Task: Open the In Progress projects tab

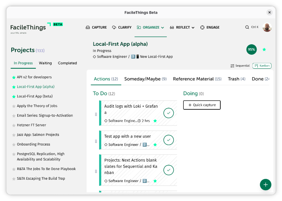Action: pyautogui.click(x=23, y=63)
